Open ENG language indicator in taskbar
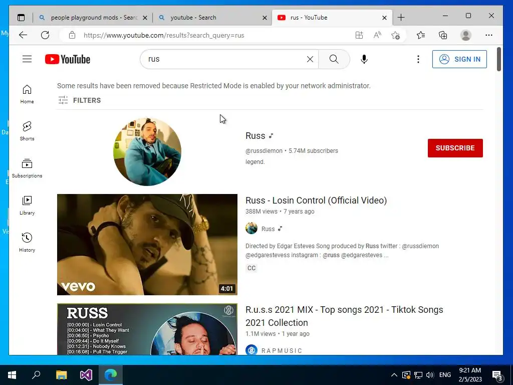Viewport: 513px width, 385px height. point(445,375)
